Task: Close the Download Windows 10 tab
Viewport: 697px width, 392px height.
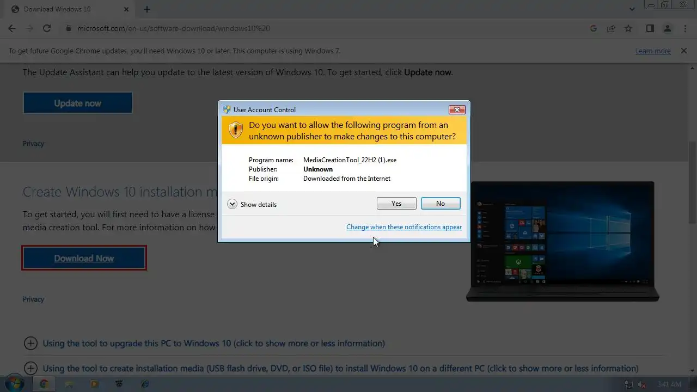Action: point(127,9)
